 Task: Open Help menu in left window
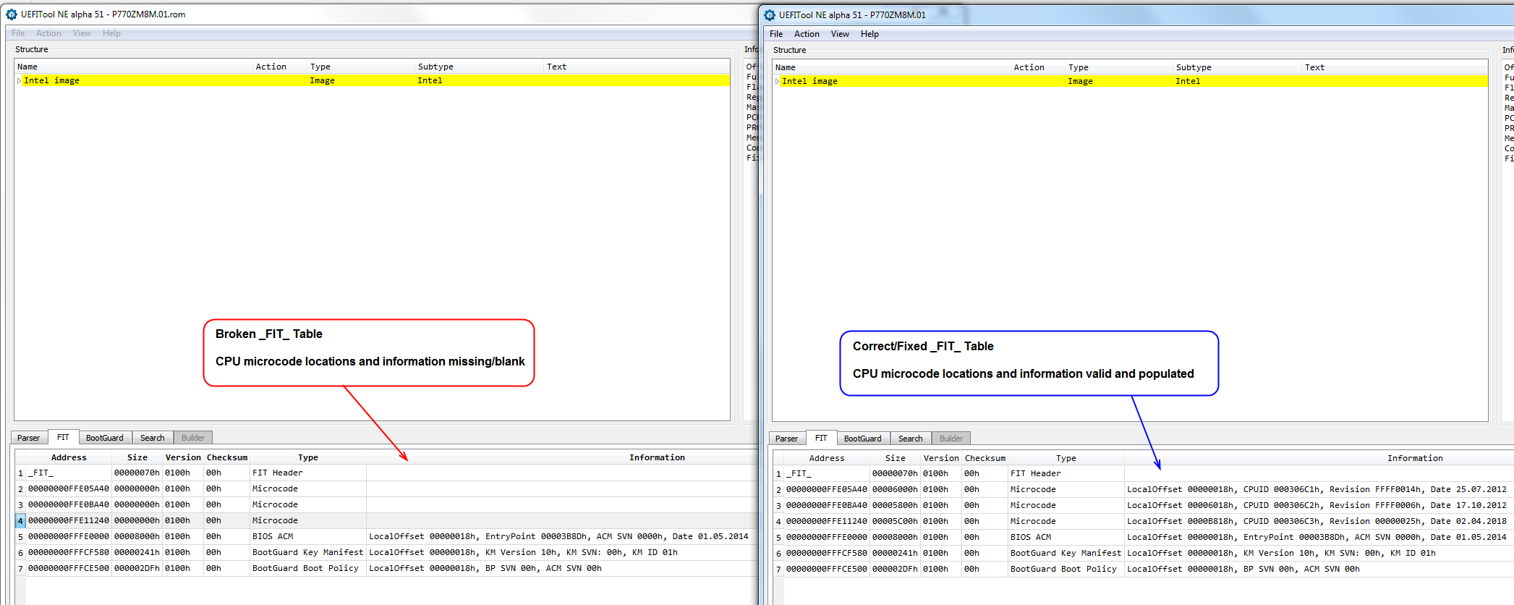click(111, 33)
